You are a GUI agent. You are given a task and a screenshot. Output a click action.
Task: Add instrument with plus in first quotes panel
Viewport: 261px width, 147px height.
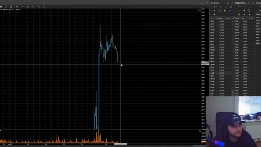pos(215,7)
